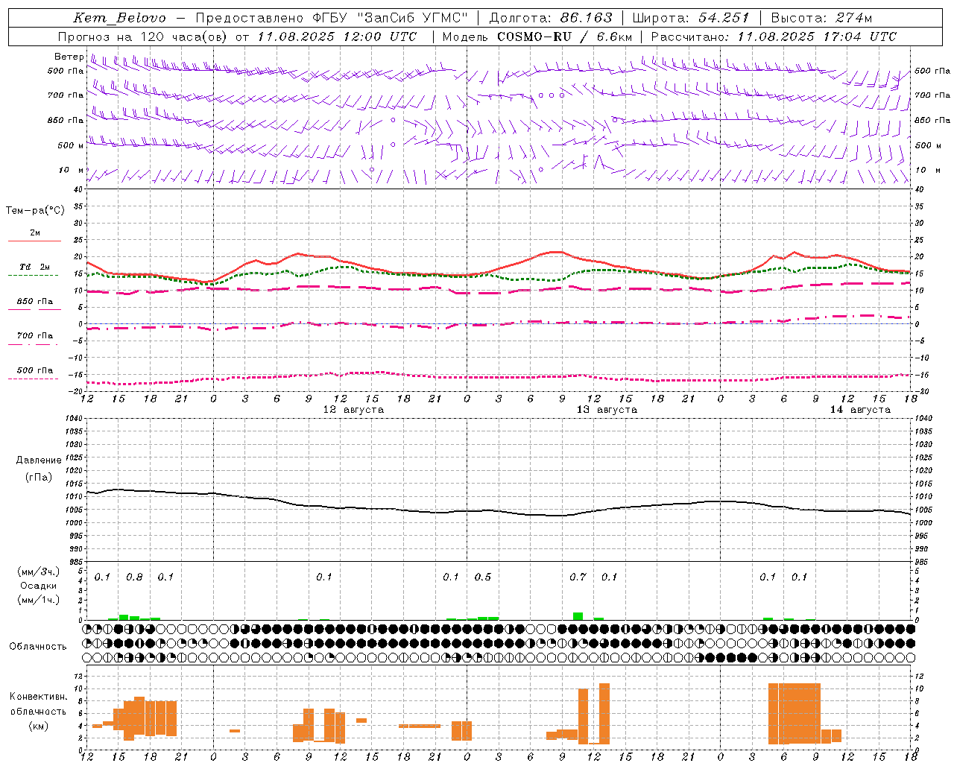The height and width of the screenshot is (763, 954).
Task: Click the 12 августа date label
Action: coord(353,410)
